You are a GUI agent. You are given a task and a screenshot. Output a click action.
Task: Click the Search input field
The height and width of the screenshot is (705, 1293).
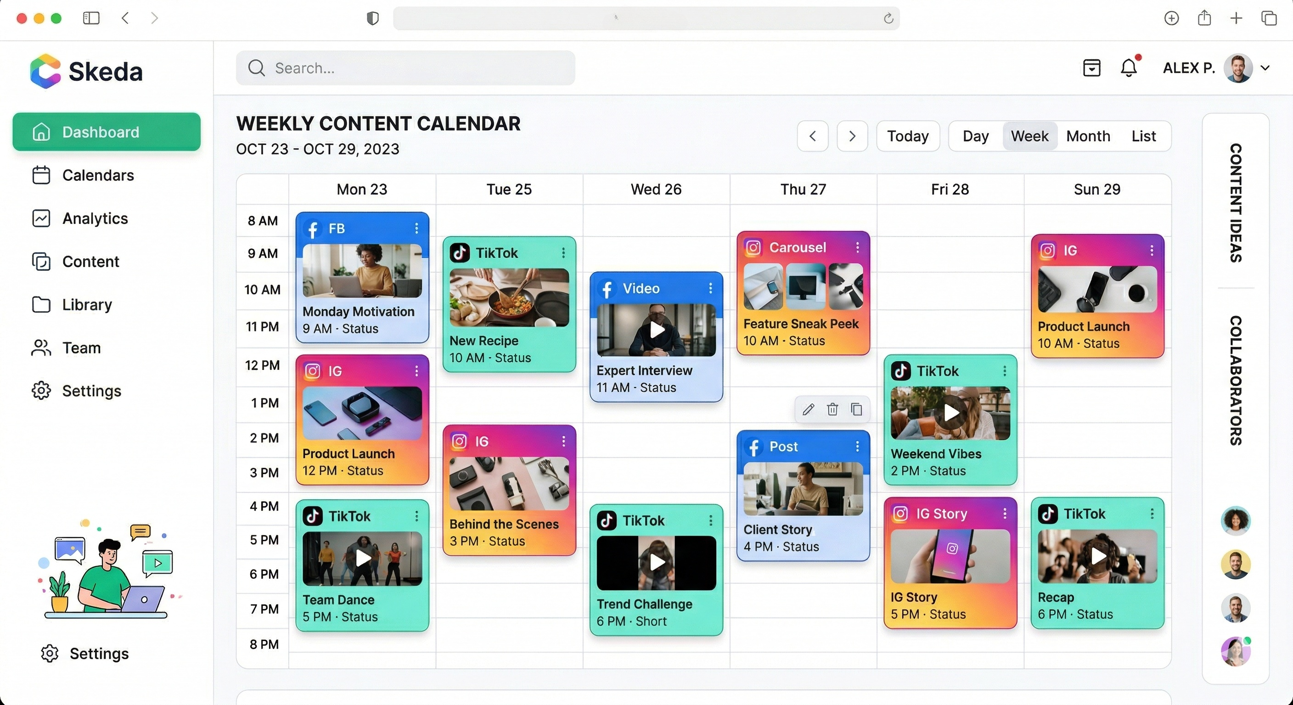pos(405,68)
